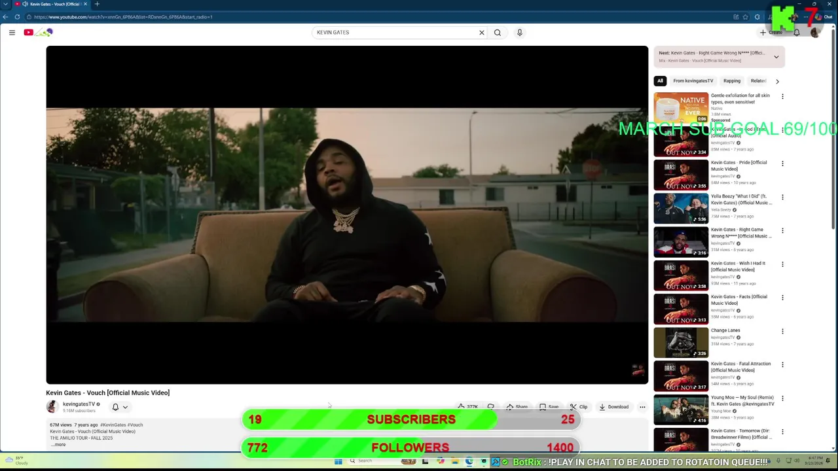Go to the YouTube home logo
This screenshot has width=838, height=471.
click(38, 32)
